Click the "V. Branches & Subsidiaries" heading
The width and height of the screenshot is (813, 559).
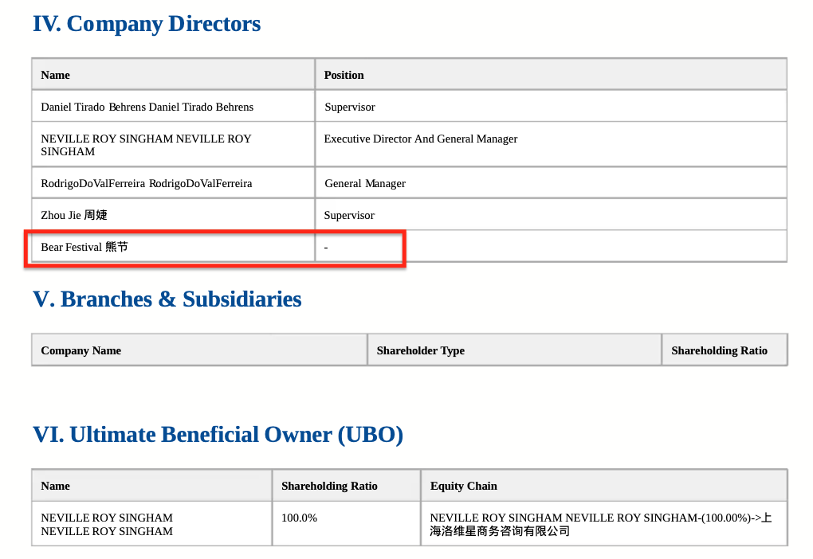pyautogui.click(x=167, y=299)
